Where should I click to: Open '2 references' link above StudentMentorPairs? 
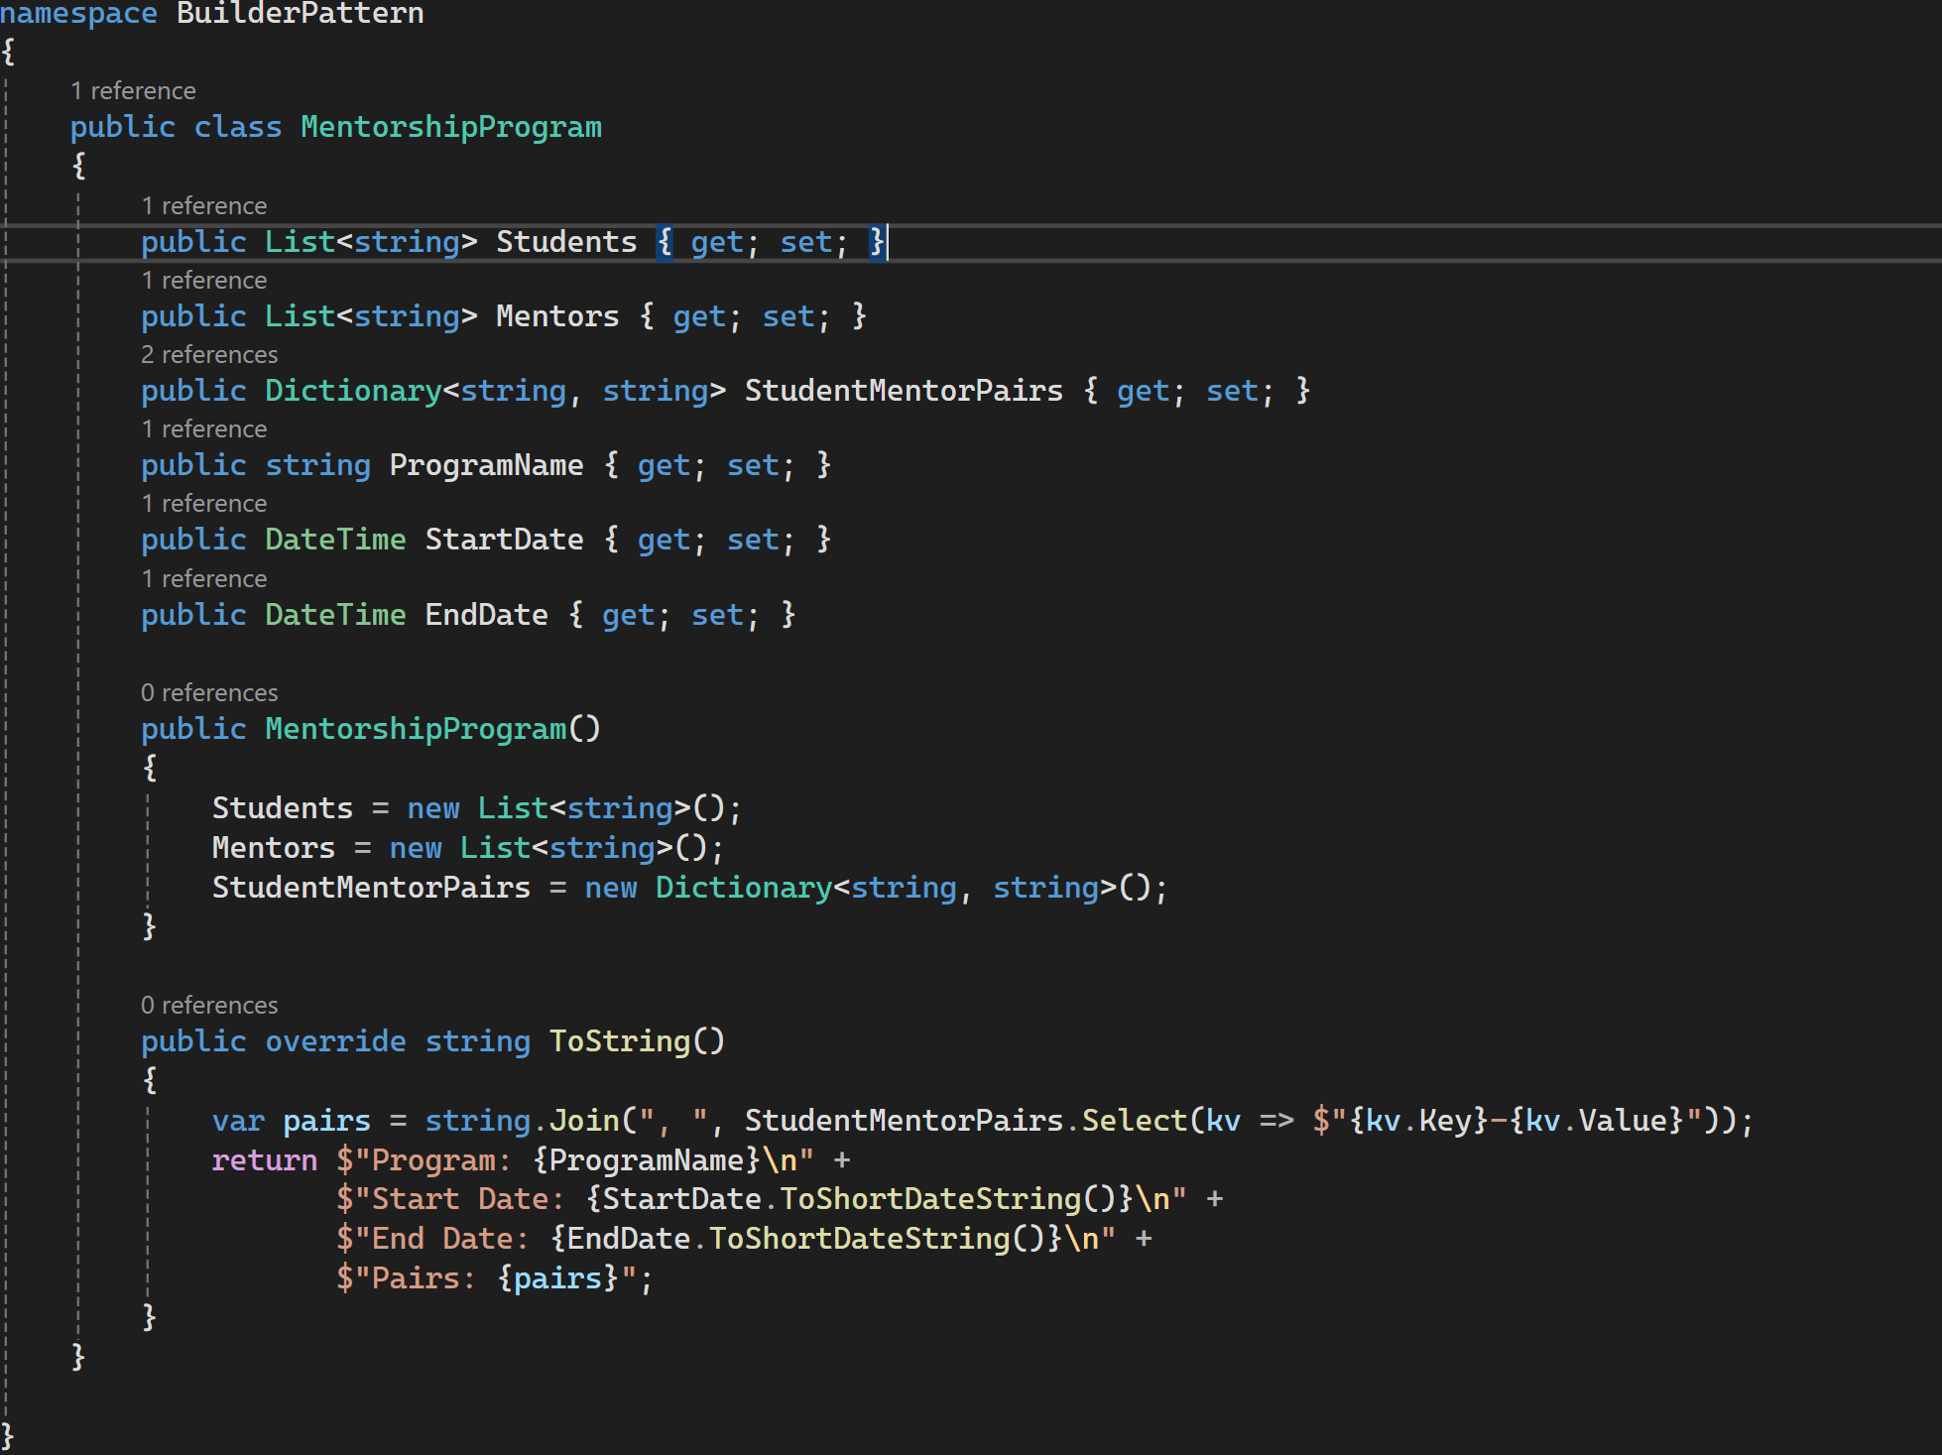click(x=209, y=355)
